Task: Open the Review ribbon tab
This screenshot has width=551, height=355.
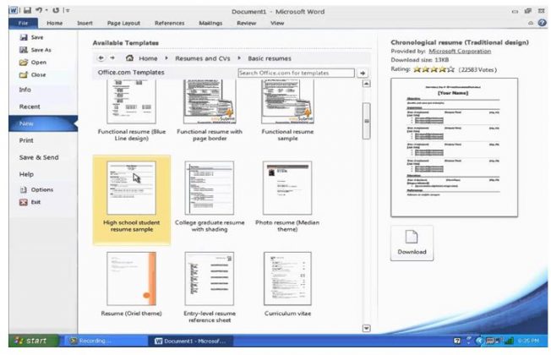Action: click(x=246, y=23)
